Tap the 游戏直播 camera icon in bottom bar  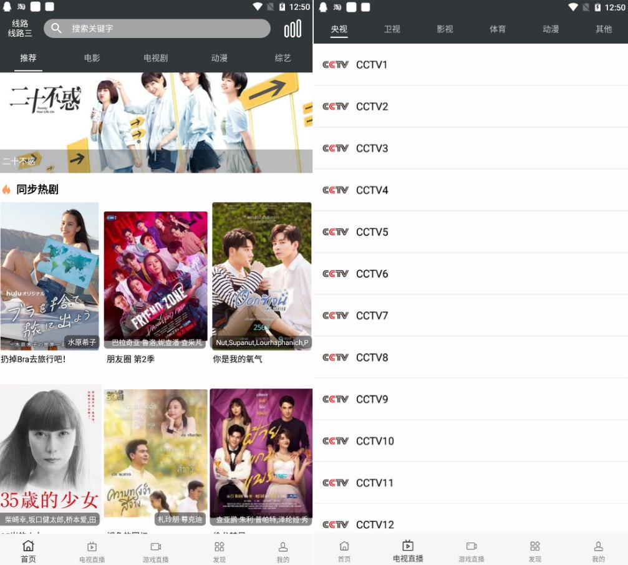pos(155,546)
